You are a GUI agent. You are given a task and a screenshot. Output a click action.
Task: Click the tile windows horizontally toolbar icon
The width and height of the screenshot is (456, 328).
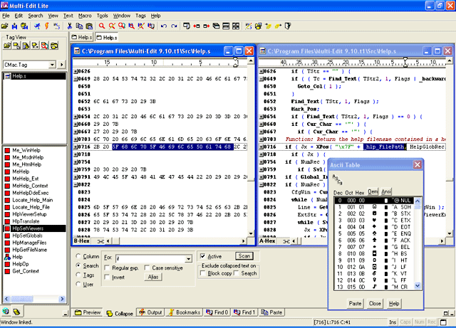click(x=226, y=26)
